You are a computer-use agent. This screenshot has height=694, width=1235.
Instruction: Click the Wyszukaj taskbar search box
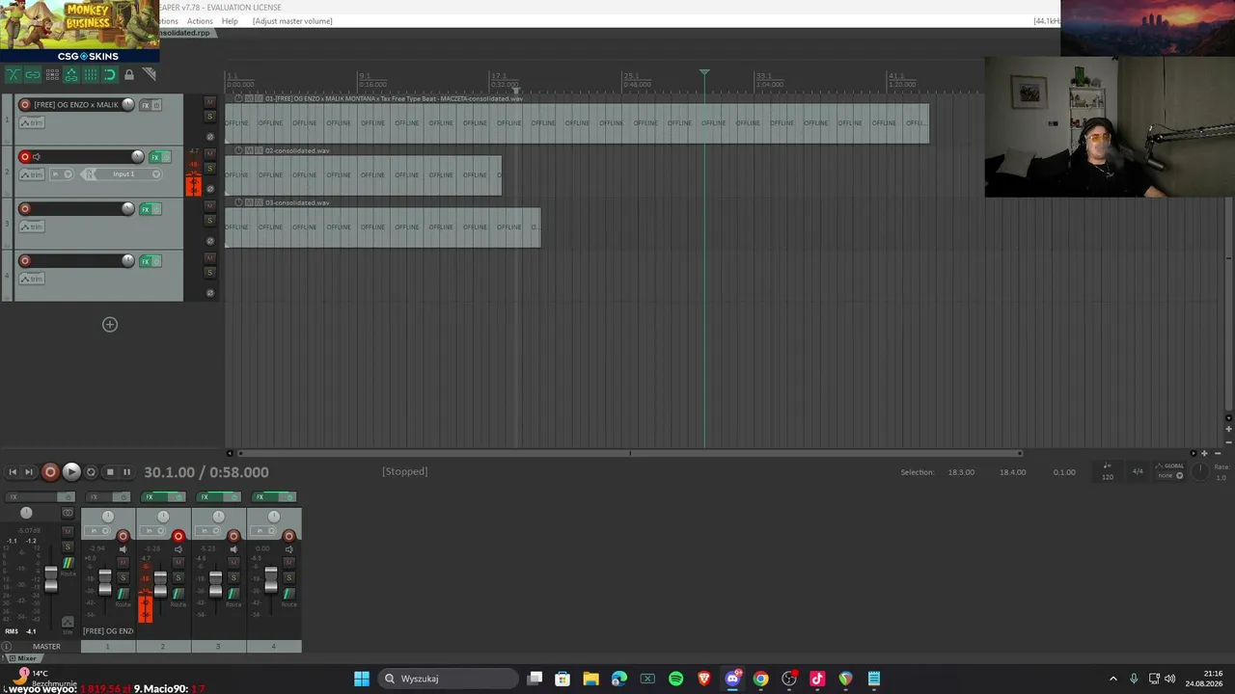pyautogui.click(x=448, y=679)
